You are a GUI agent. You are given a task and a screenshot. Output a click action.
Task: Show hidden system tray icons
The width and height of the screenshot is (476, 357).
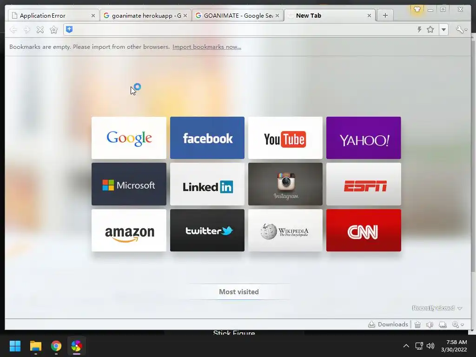[x=406, y=346]
